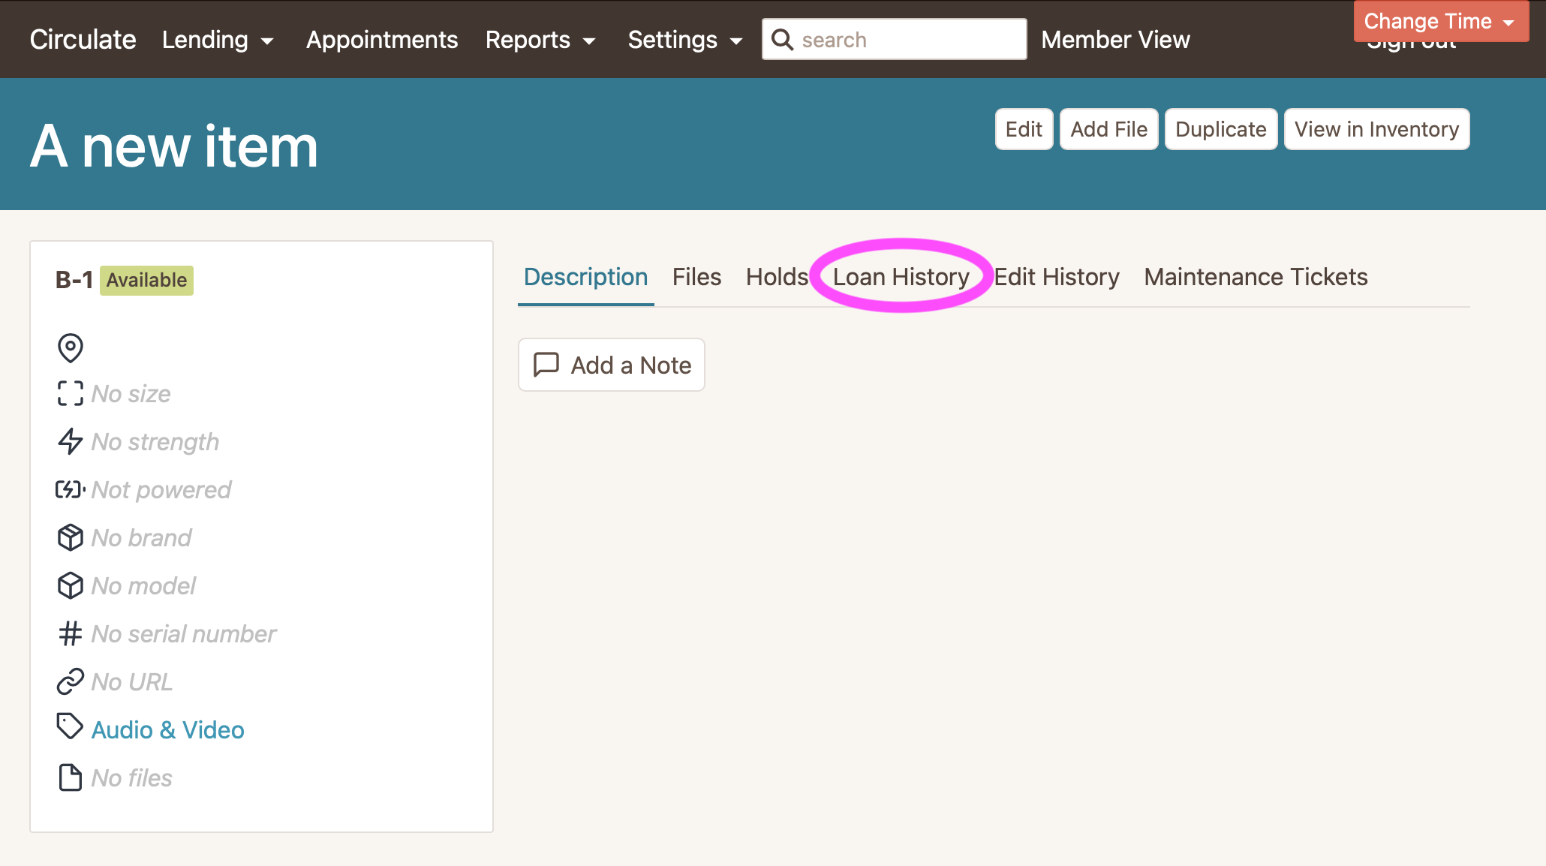Click the files document icon

[x=71, y=777]
